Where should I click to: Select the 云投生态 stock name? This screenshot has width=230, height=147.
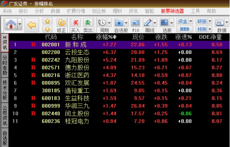tap(77, 52)
